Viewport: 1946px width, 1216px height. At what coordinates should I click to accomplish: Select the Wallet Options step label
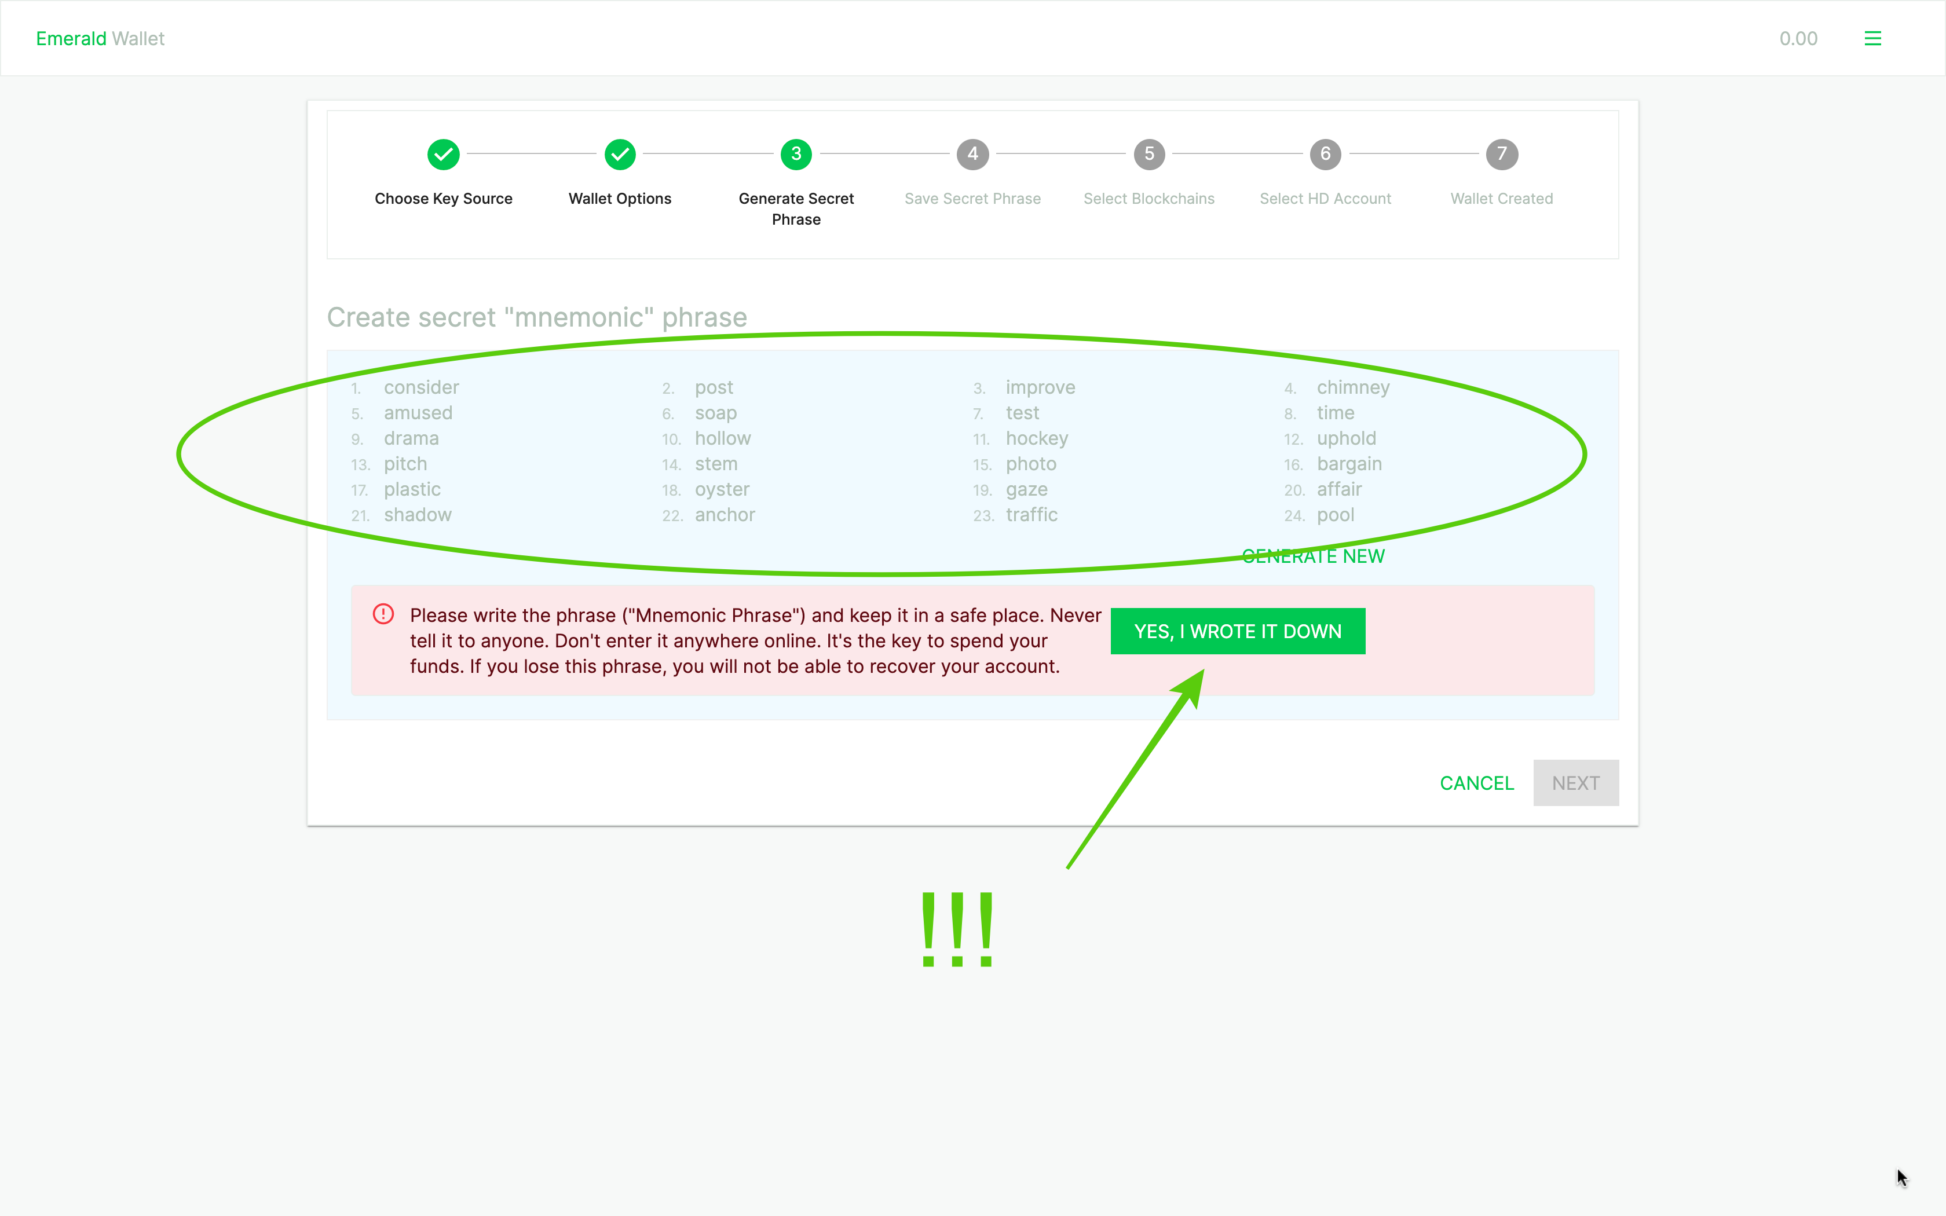[x=619, y=199]
